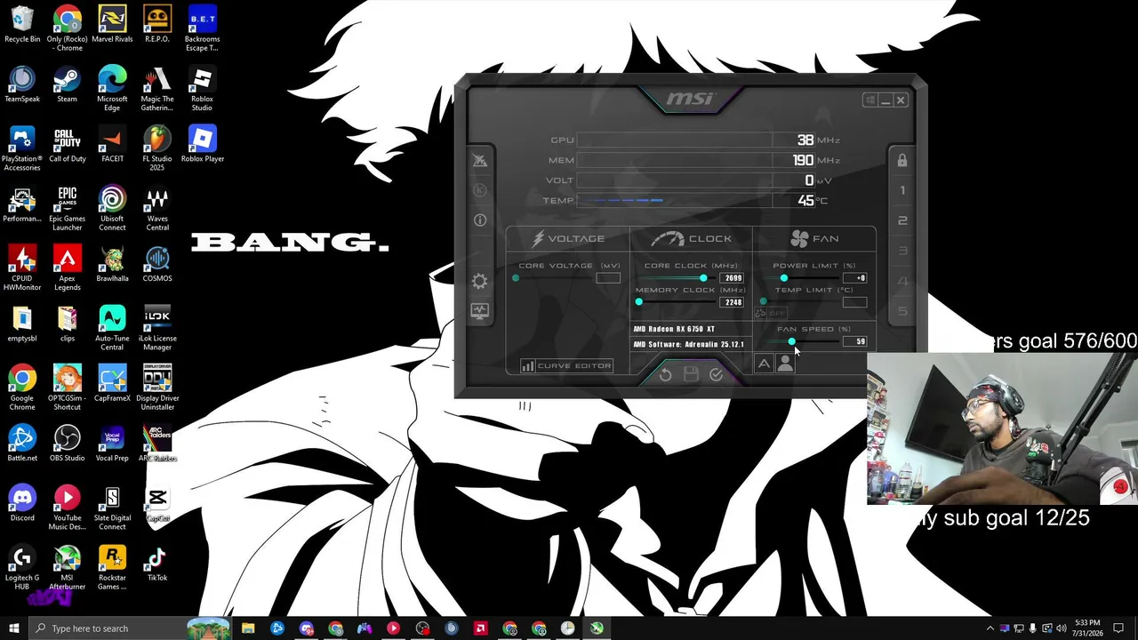Open Afterburner settings gear icon
The height and width of the screenshot is (640, 1138).
[480, 282]
